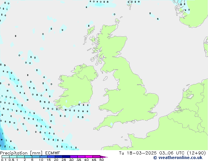Select the 25–30 mm legend color swatch
This screenshot has width=208, height=161.
[x=66, y=157]
